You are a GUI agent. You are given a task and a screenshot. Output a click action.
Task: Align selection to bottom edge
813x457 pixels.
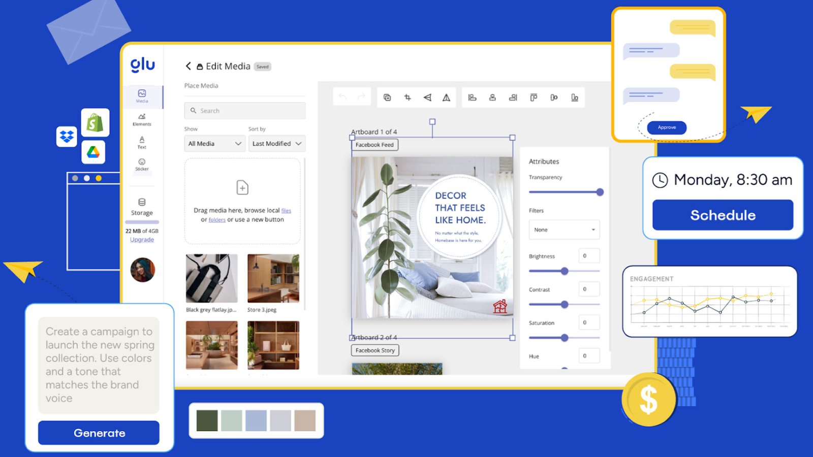574,97
